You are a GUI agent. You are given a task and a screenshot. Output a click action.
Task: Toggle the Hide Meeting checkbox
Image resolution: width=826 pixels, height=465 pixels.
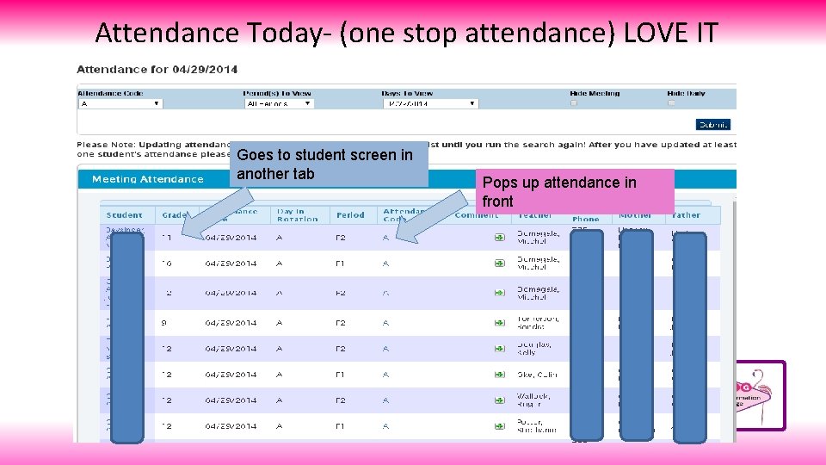pyautogui.click(x=574, y=103)
